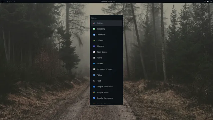Screen dimensions: 213x120
Task: Select the Basecamp text label
Action: point(101,29)
